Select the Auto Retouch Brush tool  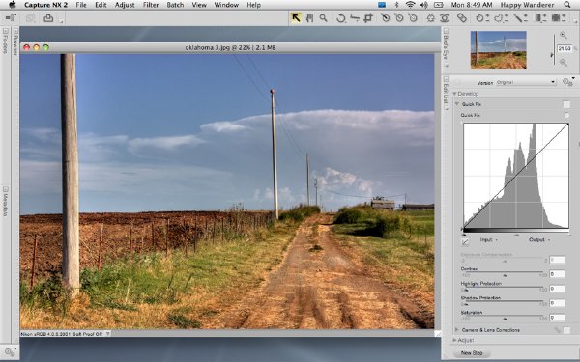coord(462,17)
